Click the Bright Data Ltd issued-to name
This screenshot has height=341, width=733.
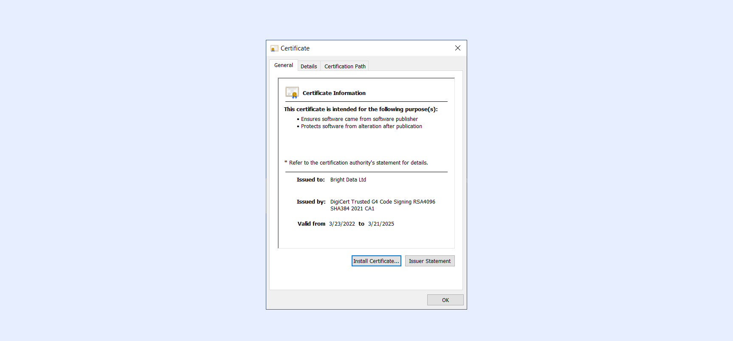(348, 180)
